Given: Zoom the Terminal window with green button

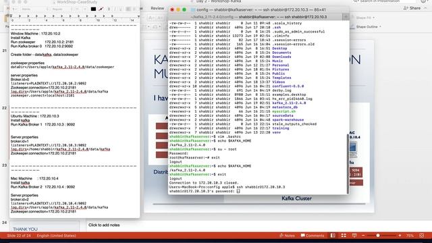Looking at the screenshot, I should click(184, 9).
